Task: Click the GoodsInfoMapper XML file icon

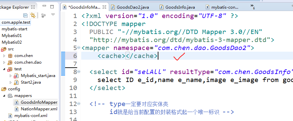Action: click(17, 102)
